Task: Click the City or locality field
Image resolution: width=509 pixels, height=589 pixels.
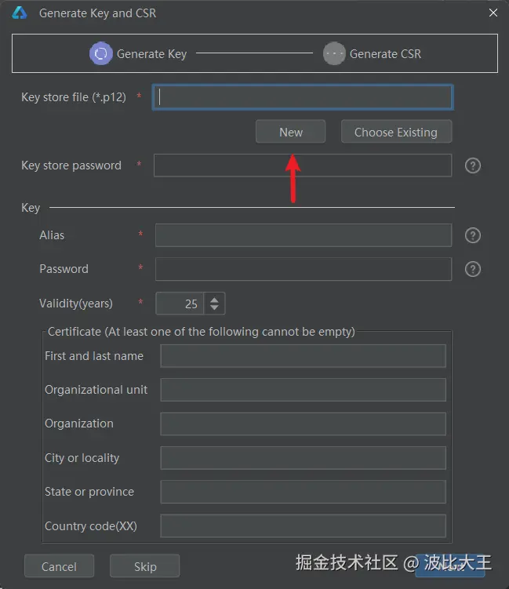Action: click(303, 457)
